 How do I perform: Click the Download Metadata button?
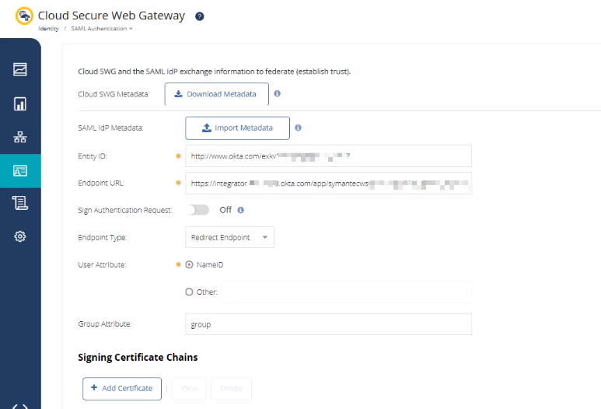pyautogui.click(x=217, y=94)
